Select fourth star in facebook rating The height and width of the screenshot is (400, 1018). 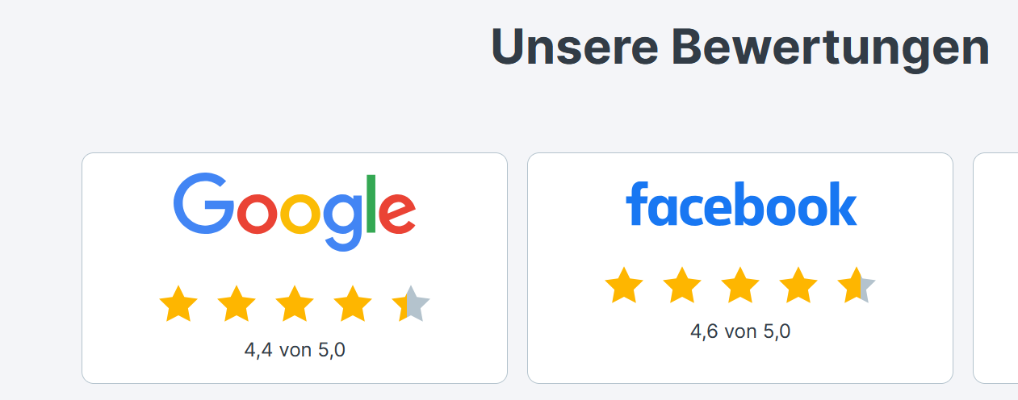pos(798,286)
